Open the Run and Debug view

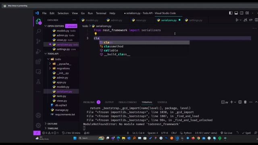point(38,51)
